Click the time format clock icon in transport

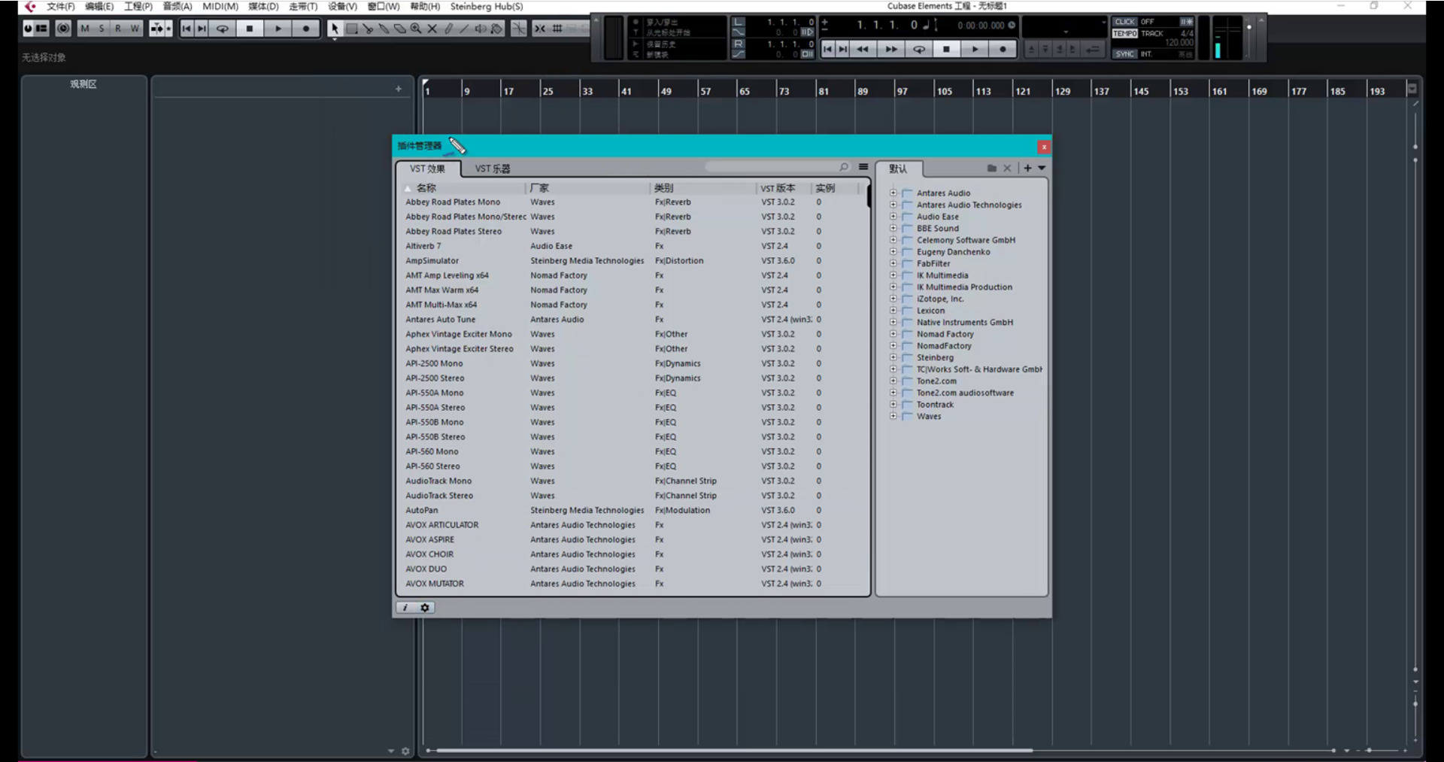1012,26
